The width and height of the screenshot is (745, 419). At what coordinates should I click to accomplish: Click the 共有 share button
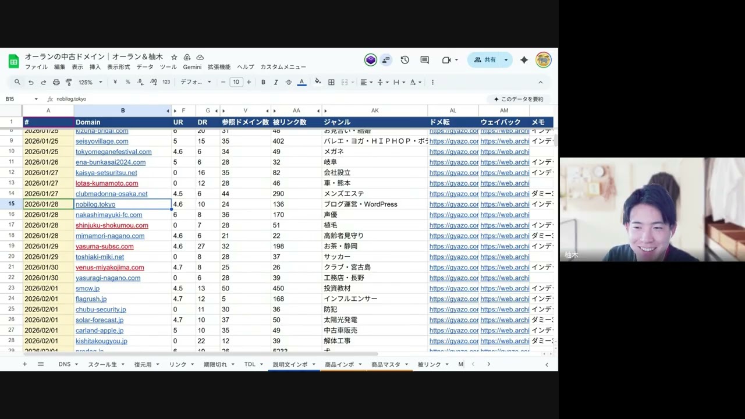[485, 60]
